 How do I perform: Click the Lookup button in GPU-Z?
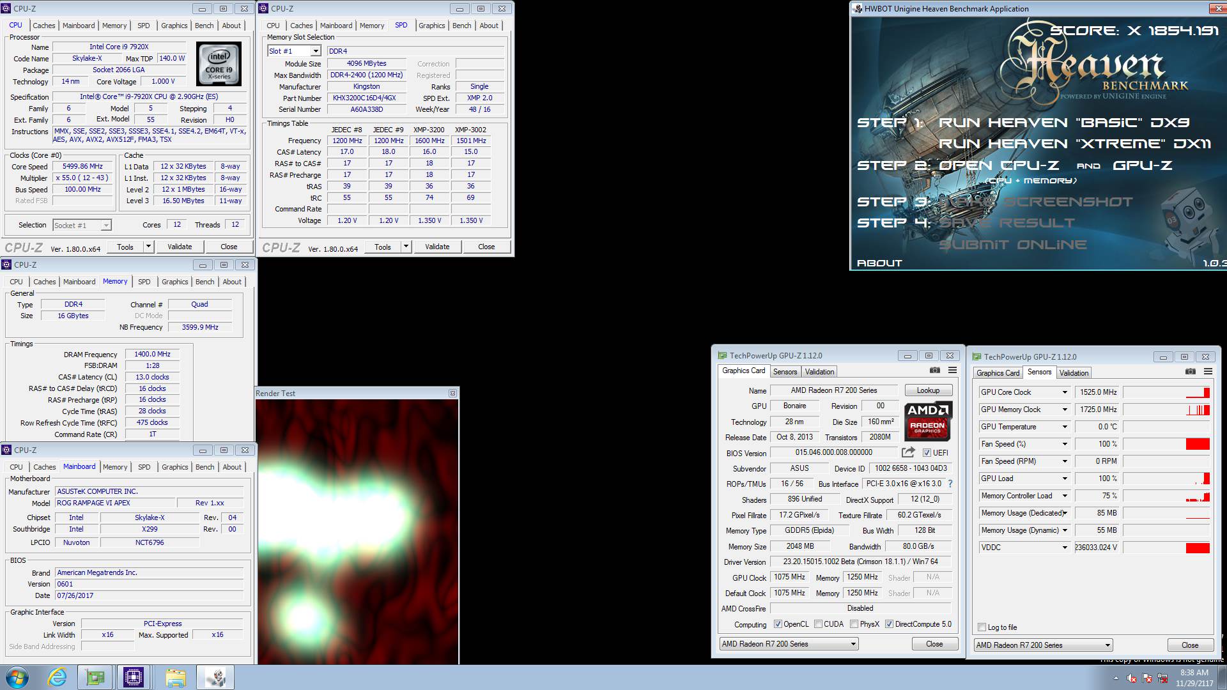(928, 390)
